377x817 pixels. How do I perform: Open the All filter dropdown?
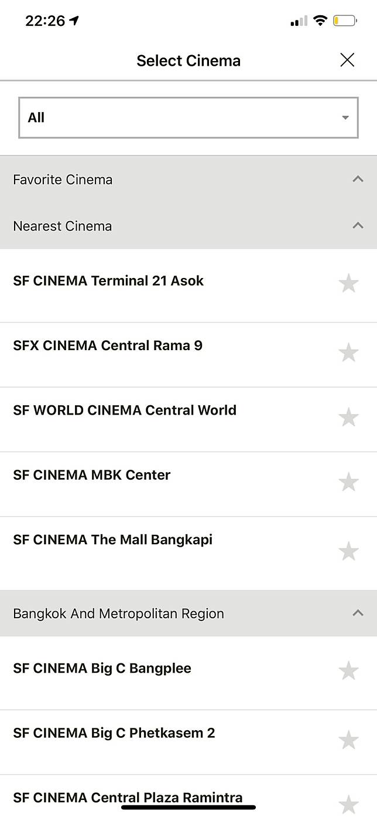click(188, 118)
